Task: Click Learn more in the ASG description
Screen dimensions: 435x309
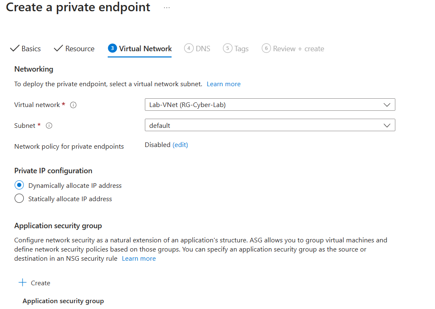Action: click(x=139, y=258)
